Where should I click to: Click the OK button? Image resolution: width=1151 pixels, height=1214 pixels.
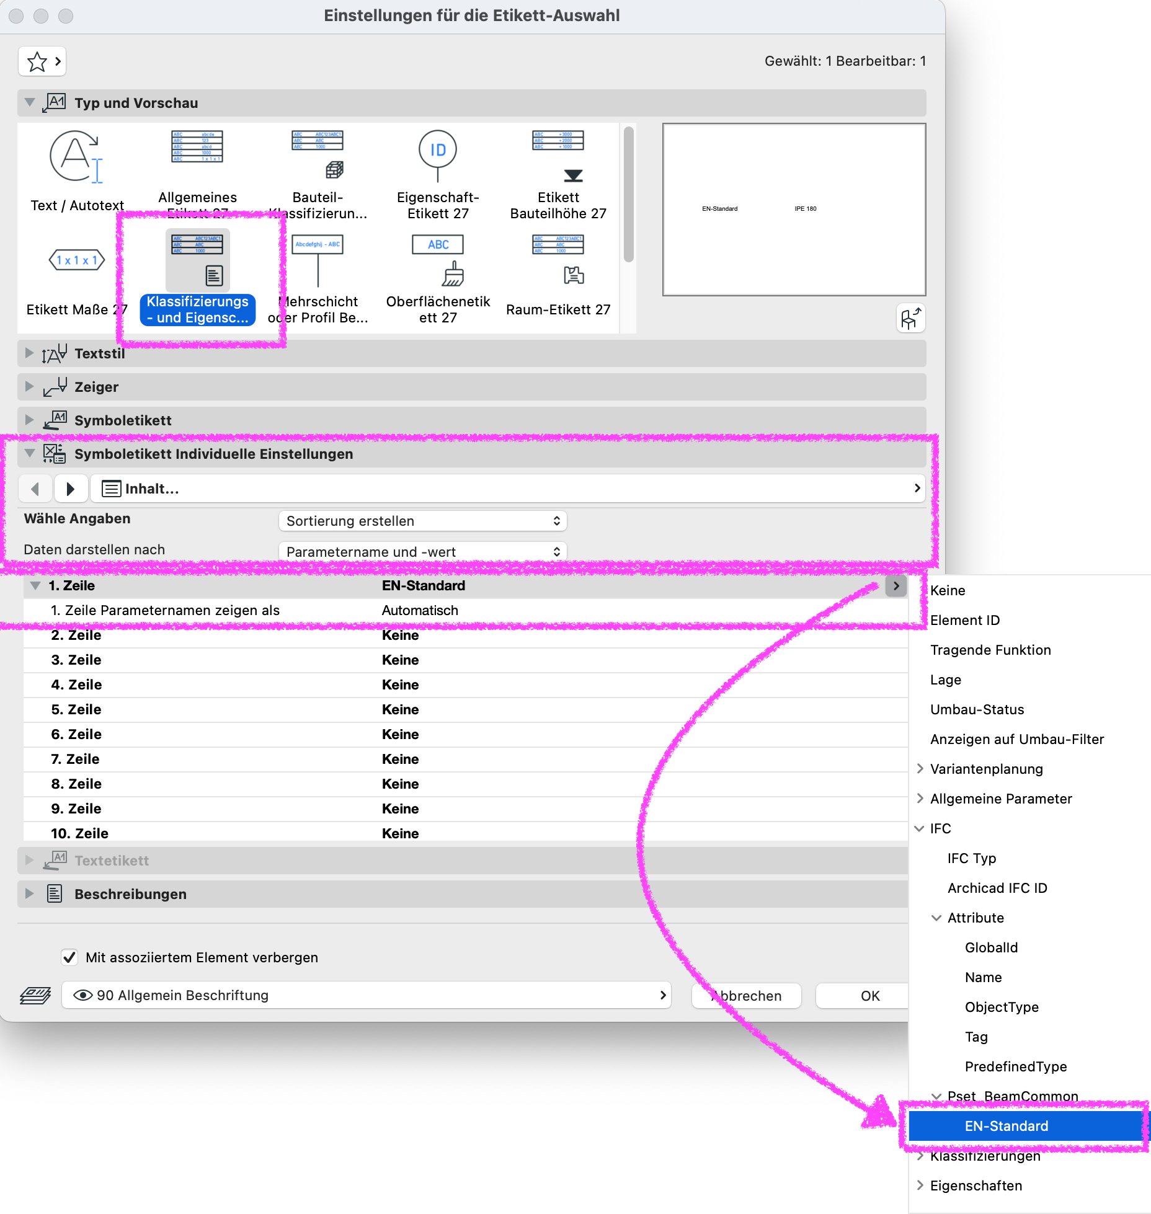pyautogui.click(x=869, y=996)
